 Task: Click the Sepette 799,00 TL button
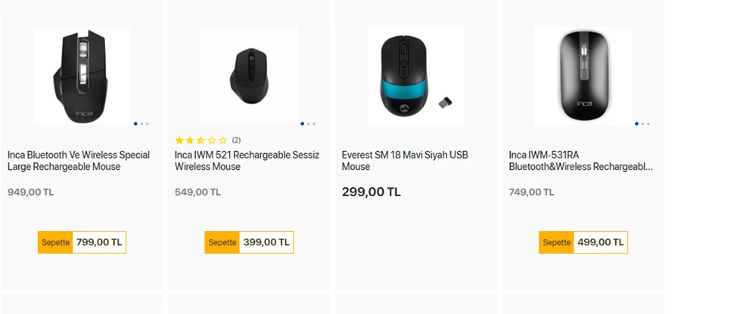point(82,242)
